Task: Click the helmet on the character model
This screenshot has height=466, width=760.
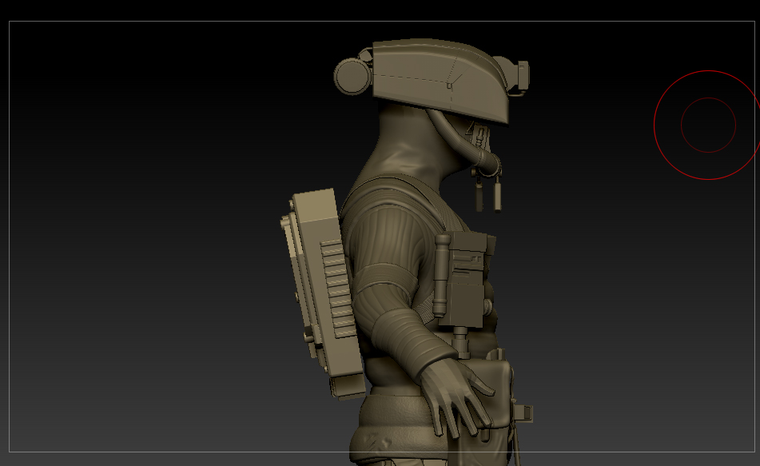Action: 440,80
